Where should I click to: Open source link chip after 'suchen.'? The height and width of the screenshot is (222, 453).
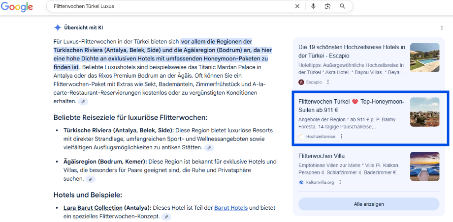pyautogui.click(x=91, y=179)
